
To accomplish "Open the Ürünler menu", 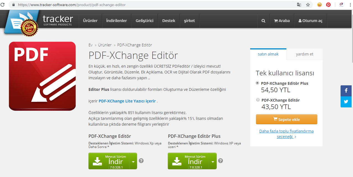I will [x=90, y=21].
